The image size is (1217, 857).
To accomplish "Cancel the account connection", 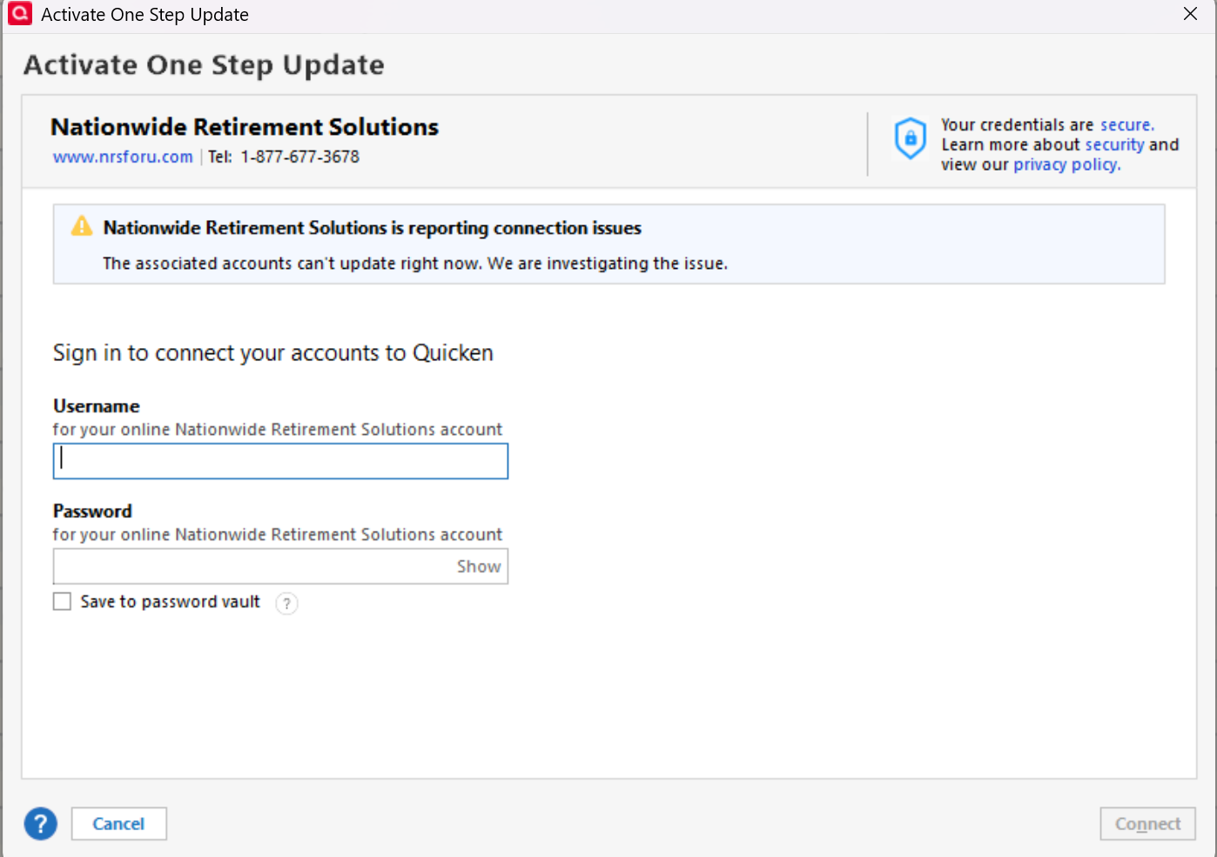I will coord(118,823).
